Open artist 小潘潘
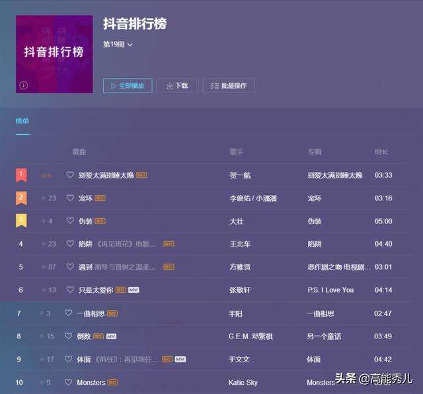423x394 pixels. pyautogui.click(x=266, y=198)
